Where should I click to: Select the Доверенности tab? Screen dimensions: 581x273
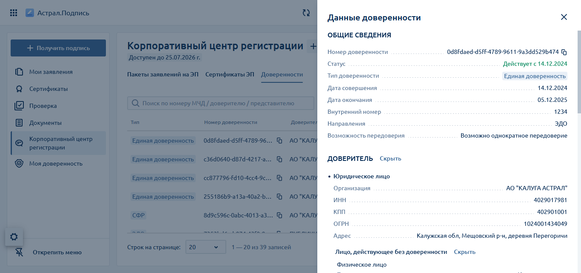point(282,74)
